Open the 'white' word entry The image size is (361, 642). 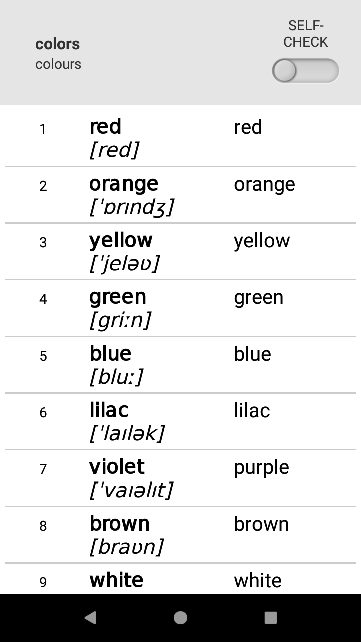116,580
